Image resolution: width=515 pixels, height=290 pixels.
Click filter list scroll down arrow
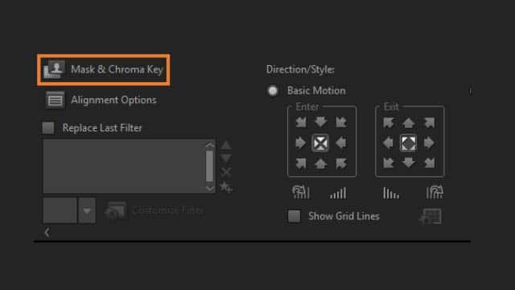click(x=210, y=188)
